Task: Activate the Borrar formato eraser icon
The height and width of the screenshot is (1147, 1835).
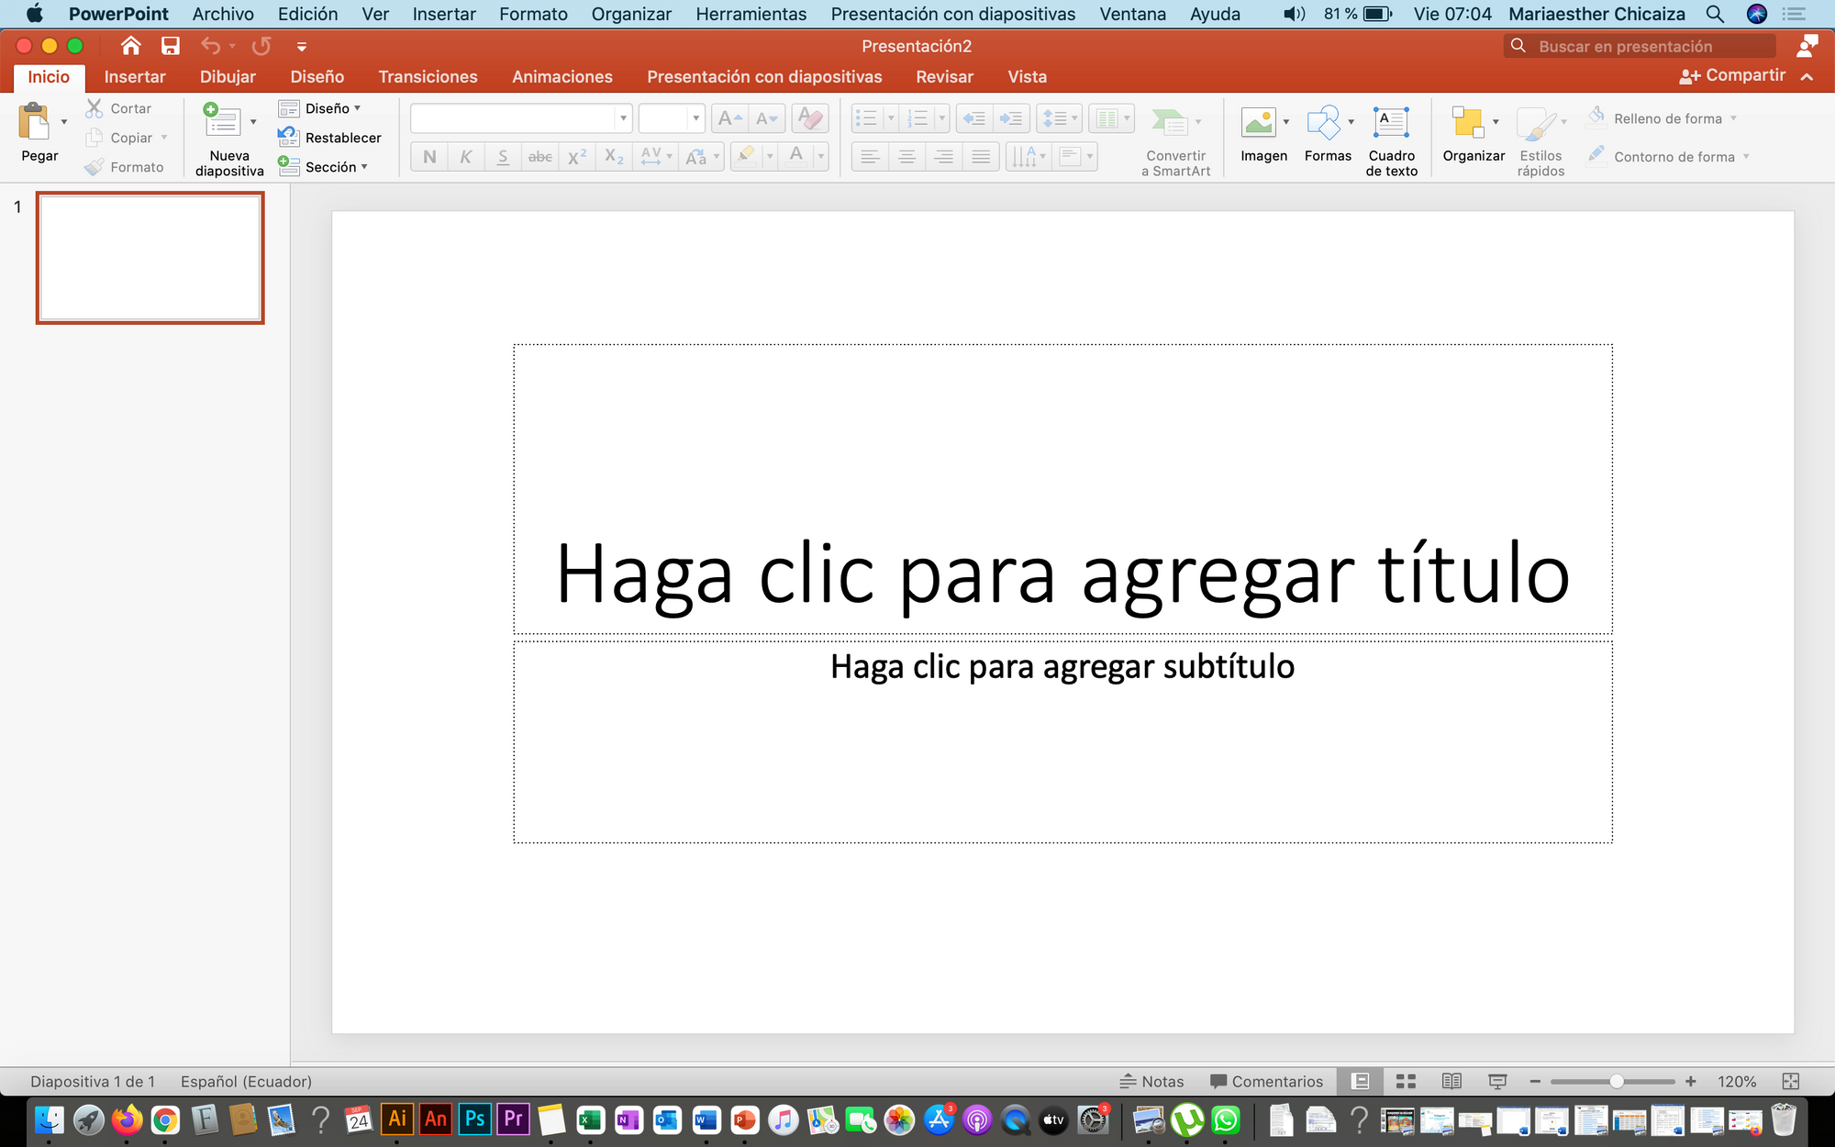Action: 808,117
